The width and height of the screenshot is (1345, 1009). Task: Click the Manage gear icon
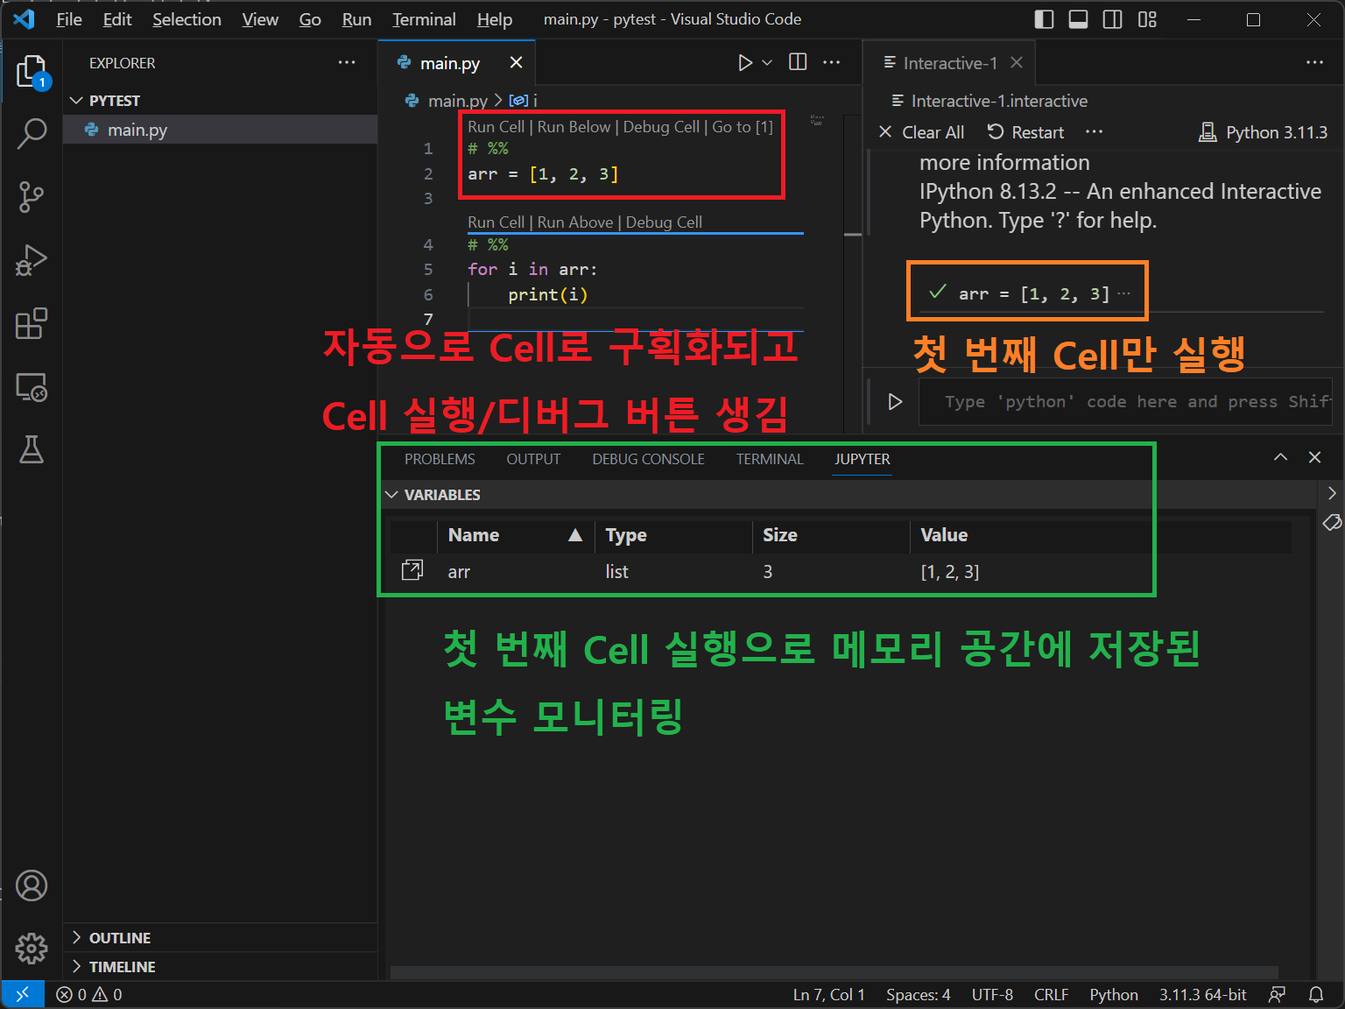32,948
